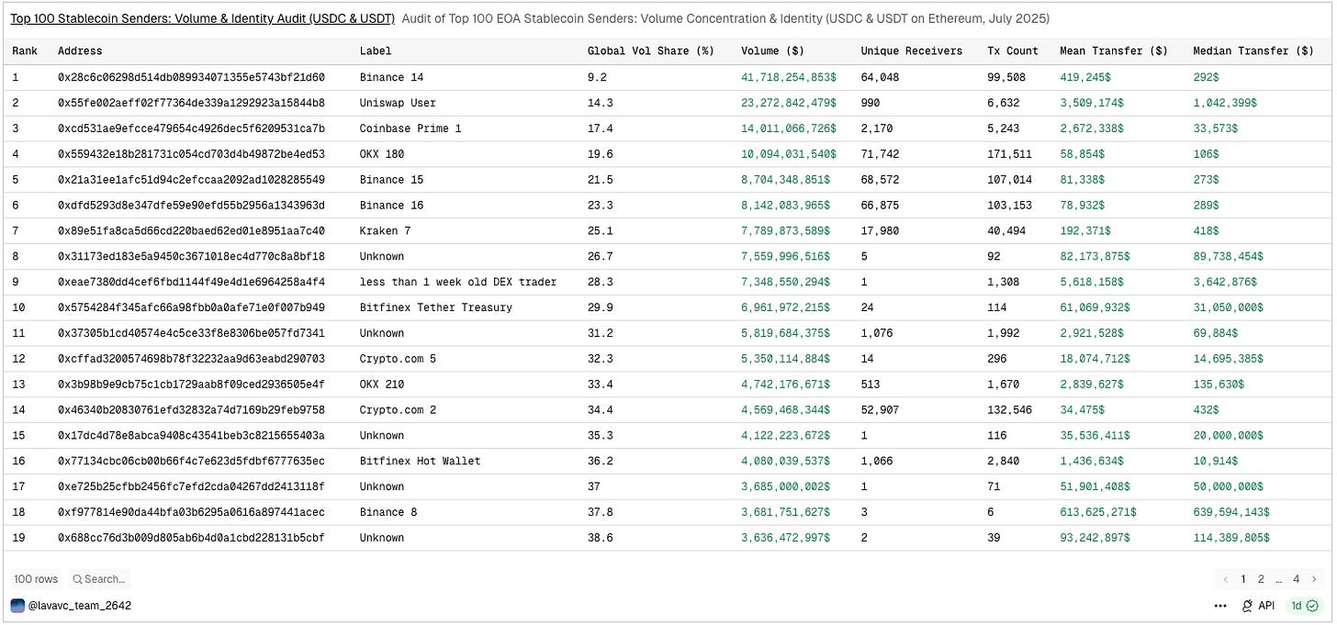Click address 0x688cc76d3b009d805ab6b4d0a1cbd228131b5cbf
The height and width of the screenshot is (625, 1337).
(x=191, y=538)
